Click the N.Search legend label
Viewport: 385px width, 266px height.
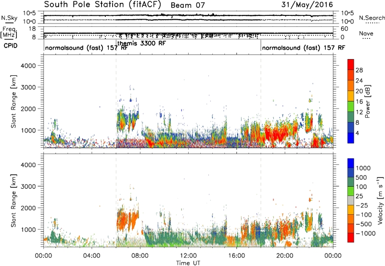pos(372,18)
